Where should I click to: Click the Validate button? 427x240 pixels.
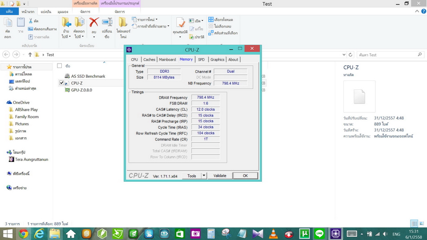(x=220, y=176)
